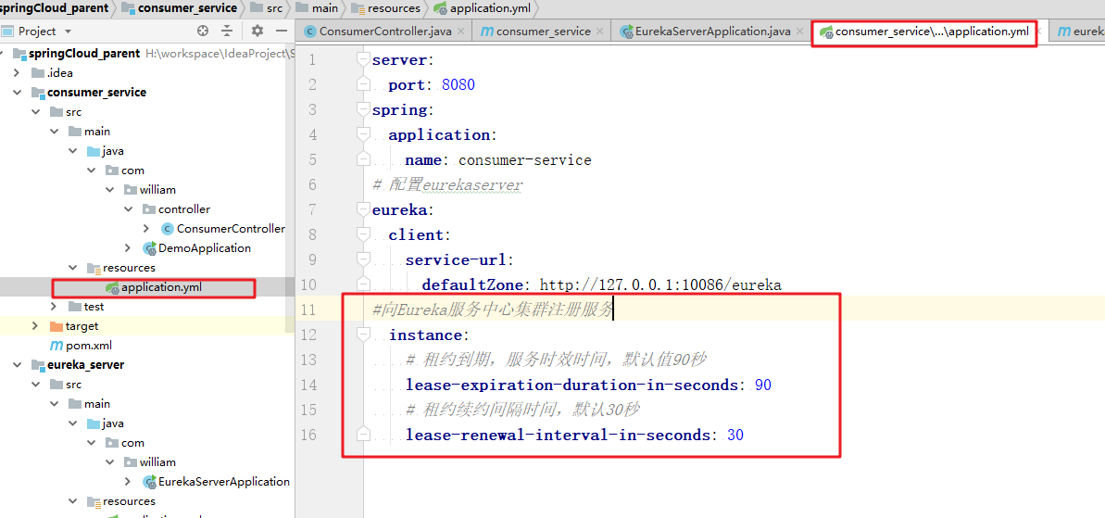
Task: Select pom.xml in the project tree
Action: 89,346
